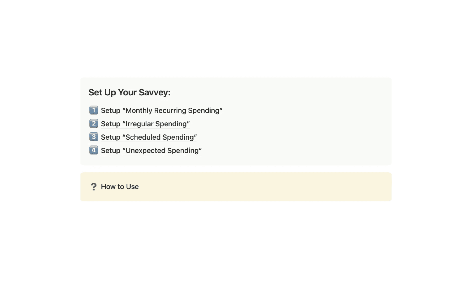Viewport: 472px width, 283px height.
Task: Click the number 2 keycap emoji
Action: (94, 124)
